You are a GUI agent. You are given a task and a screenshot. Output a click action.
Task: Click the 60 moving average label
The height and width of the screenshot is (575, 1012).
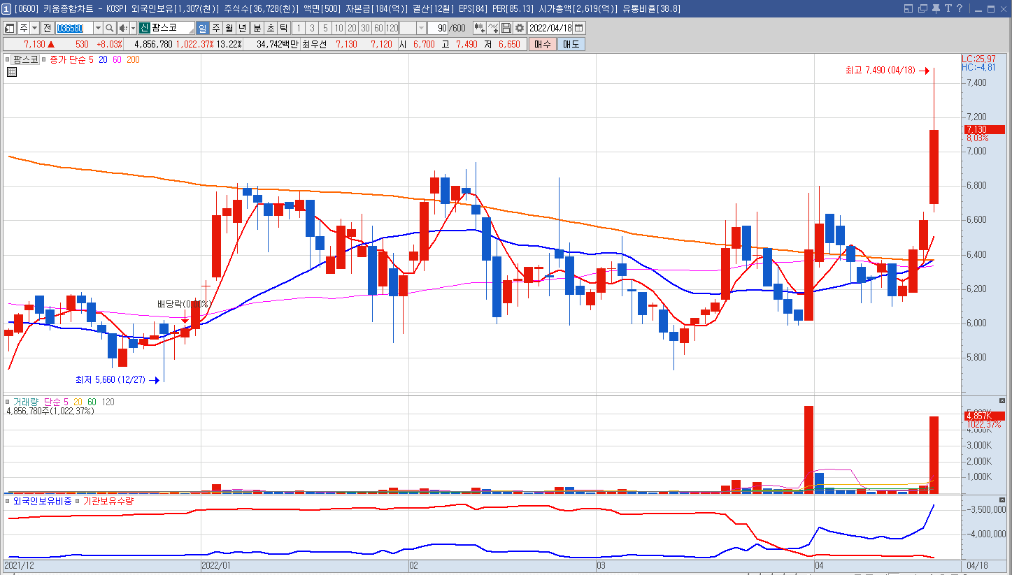117,60
